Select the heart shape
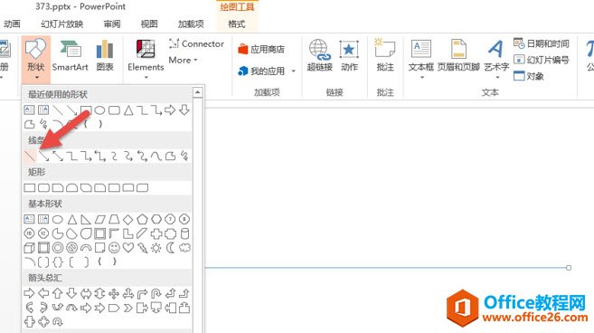The width and height of the screenshot is (594, 333). pos(128,248)
